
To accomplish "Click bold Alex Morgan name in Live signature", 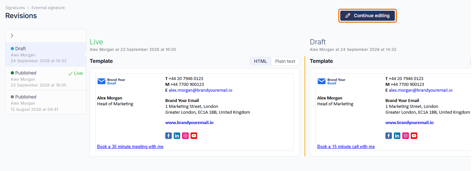I will tap(110, 98).
